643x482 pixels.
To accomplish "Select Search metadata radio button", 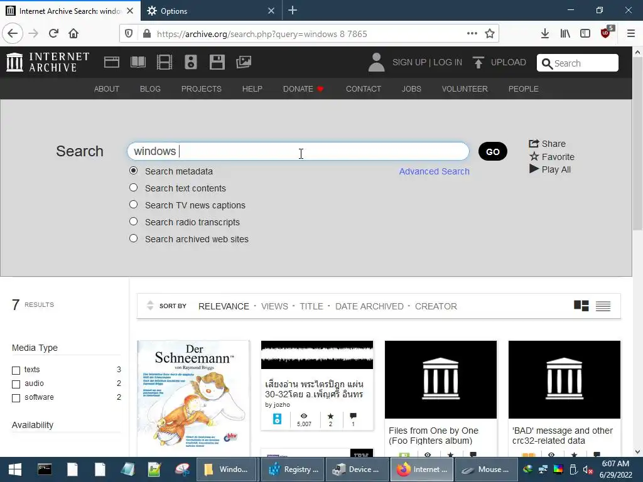I will coord(133,171).
